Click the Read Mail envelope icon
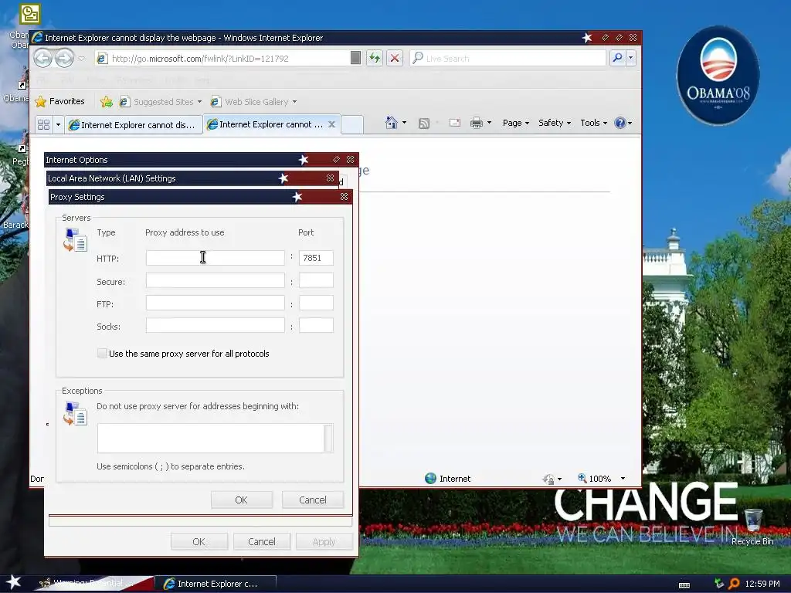Screen dimensions: 791x593 (x=454, y=123)
